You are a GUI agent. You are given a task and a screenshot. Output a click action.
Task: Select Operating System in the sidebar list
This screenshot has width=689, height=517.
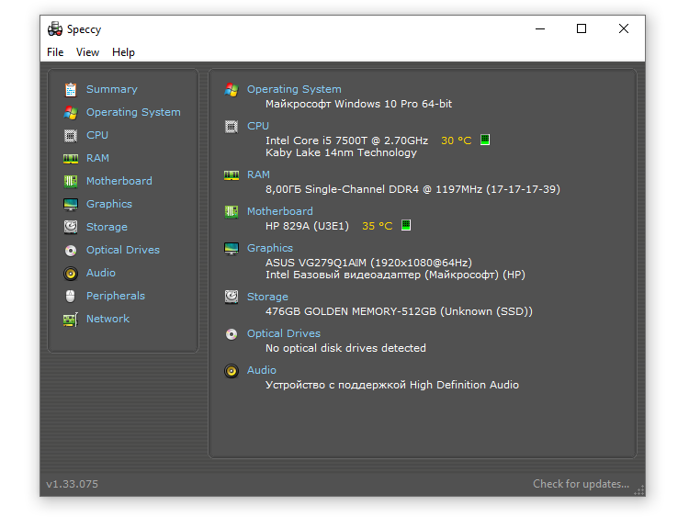133,112
